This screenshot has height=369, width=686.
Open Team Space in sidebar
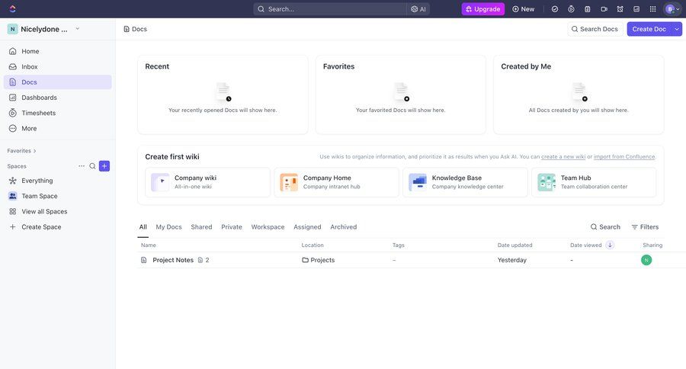pos(58,196)
